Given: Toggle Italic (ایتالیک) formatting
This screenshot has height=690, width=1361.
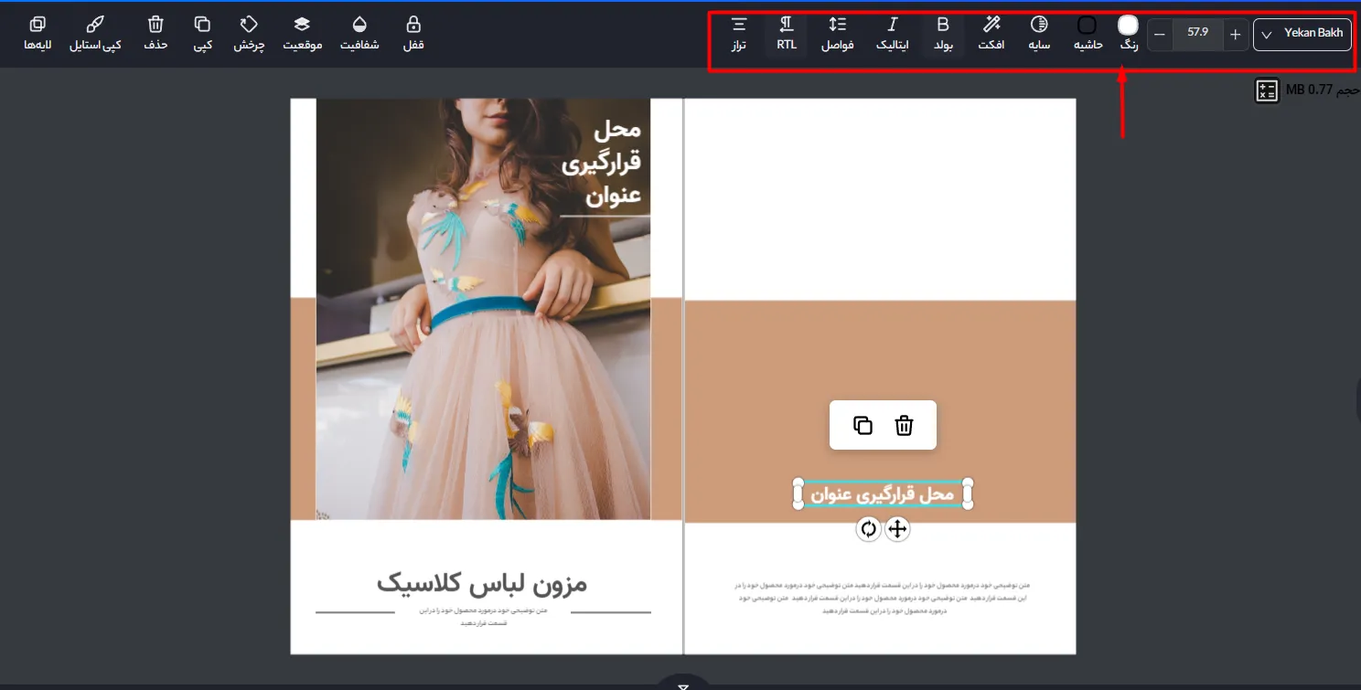Looking at the screenshot, I should point(893,34).
